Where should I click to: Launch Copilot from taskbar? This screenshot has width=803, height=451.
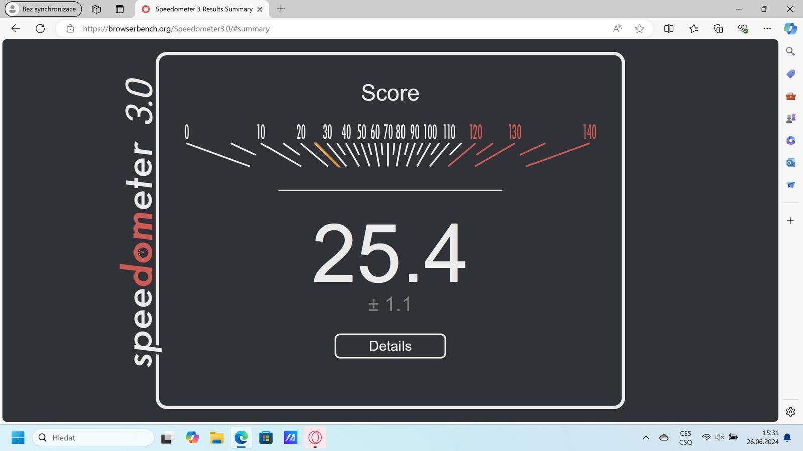(x=192, y=438)
